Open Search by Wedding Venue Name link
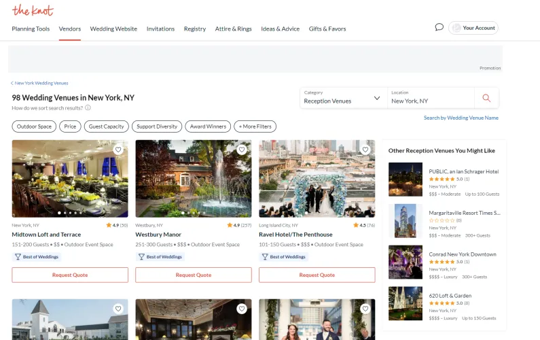This screenshot has height=340, width=540. (x=461, y=118)
